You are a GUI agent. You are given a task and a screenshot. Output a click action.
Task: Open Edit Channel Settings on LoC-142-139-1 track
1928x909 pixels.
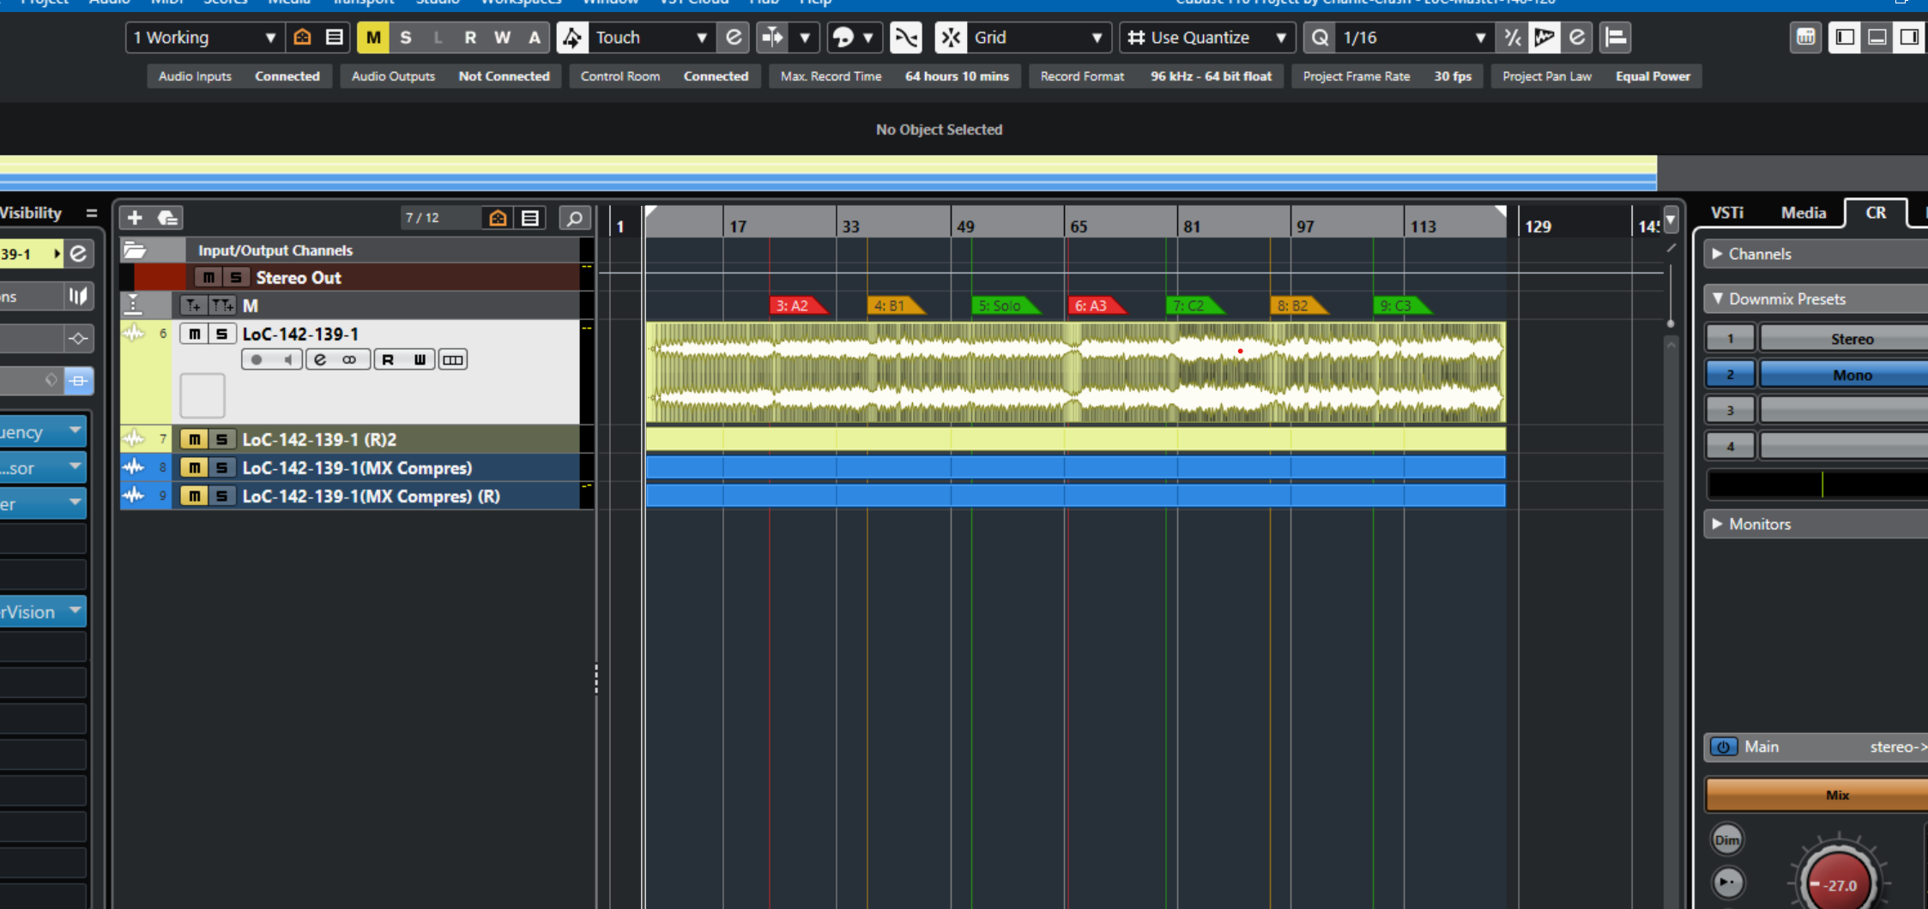(x=320, y=359)
